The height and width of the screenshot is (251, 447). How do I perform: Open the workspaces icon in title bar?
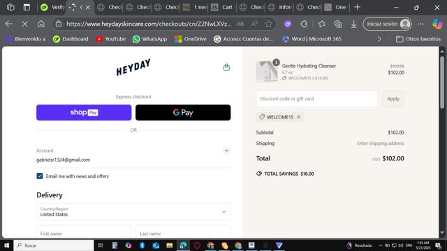click(x=10, y=7)
